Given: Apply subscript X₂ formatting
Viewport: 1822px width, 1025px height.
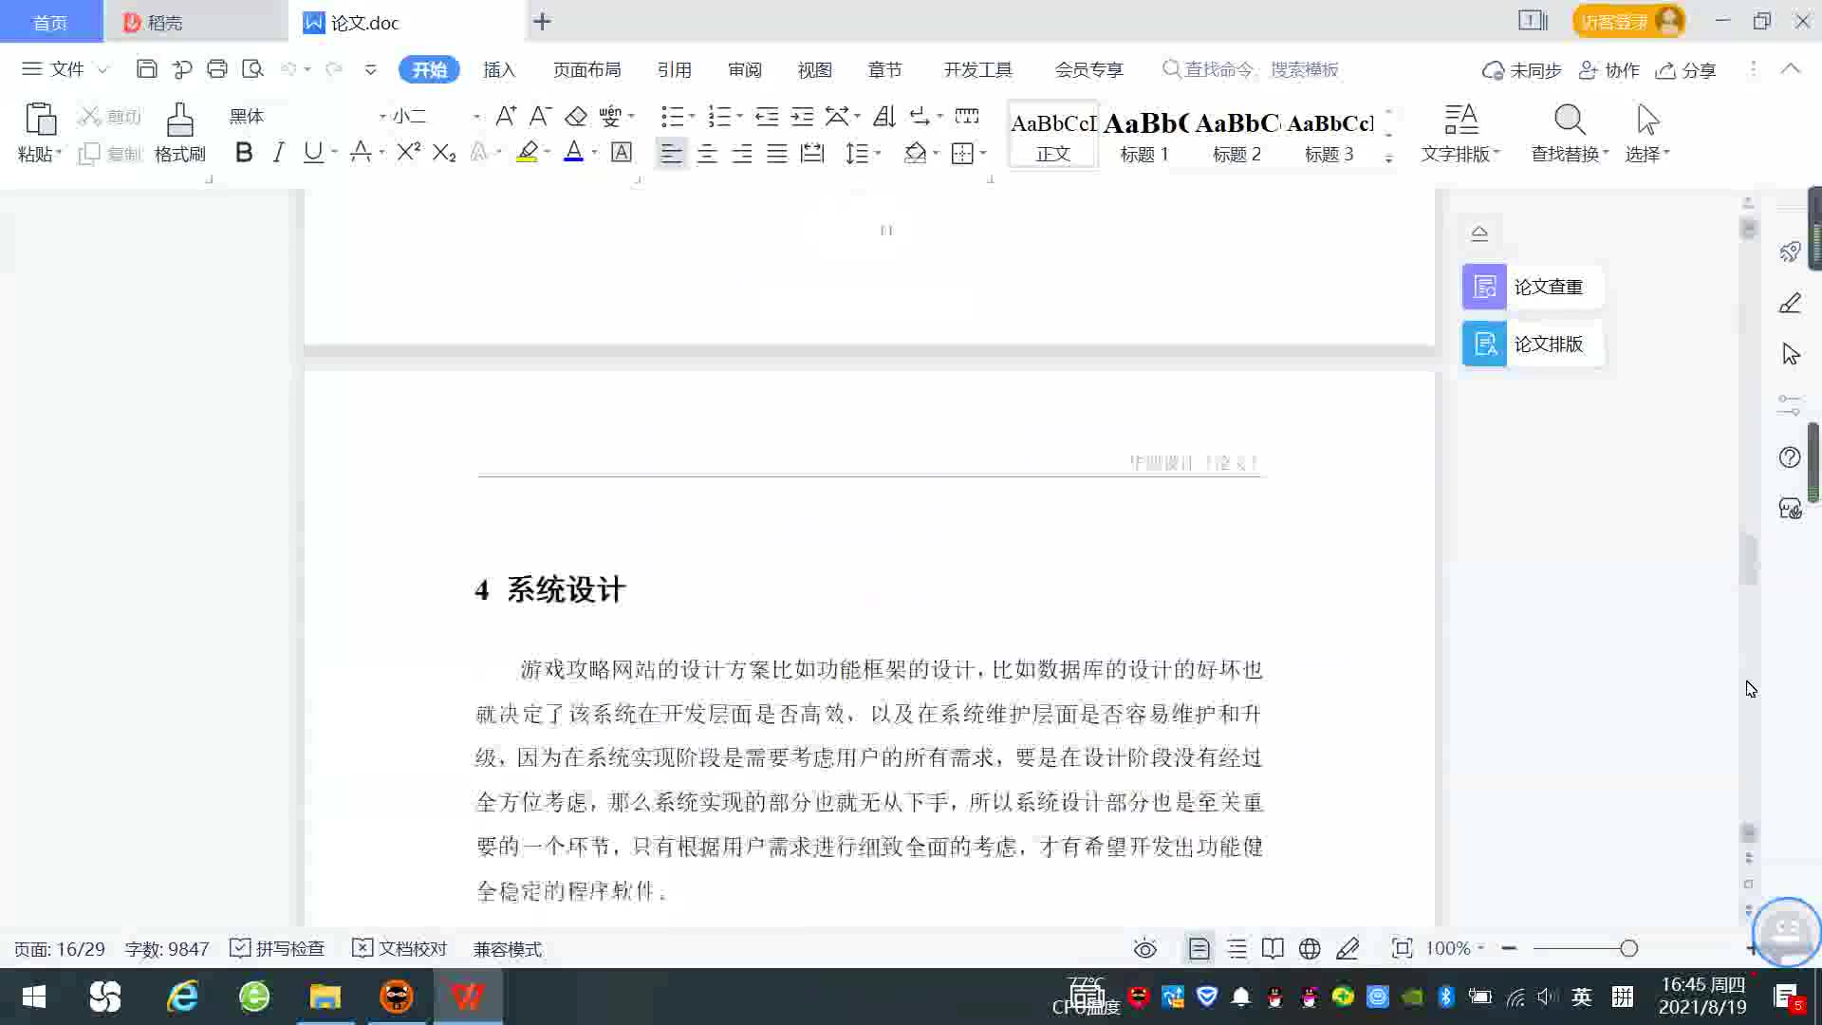Looking at the screenshot, I should pyautogui.click(x=443, y=152).
